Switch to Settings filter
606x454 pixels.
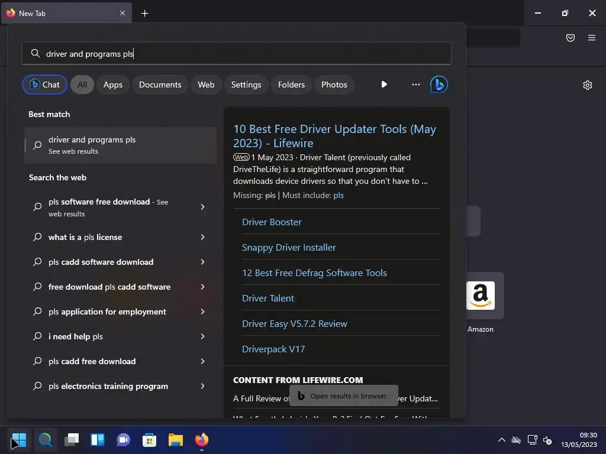[246, 85]
